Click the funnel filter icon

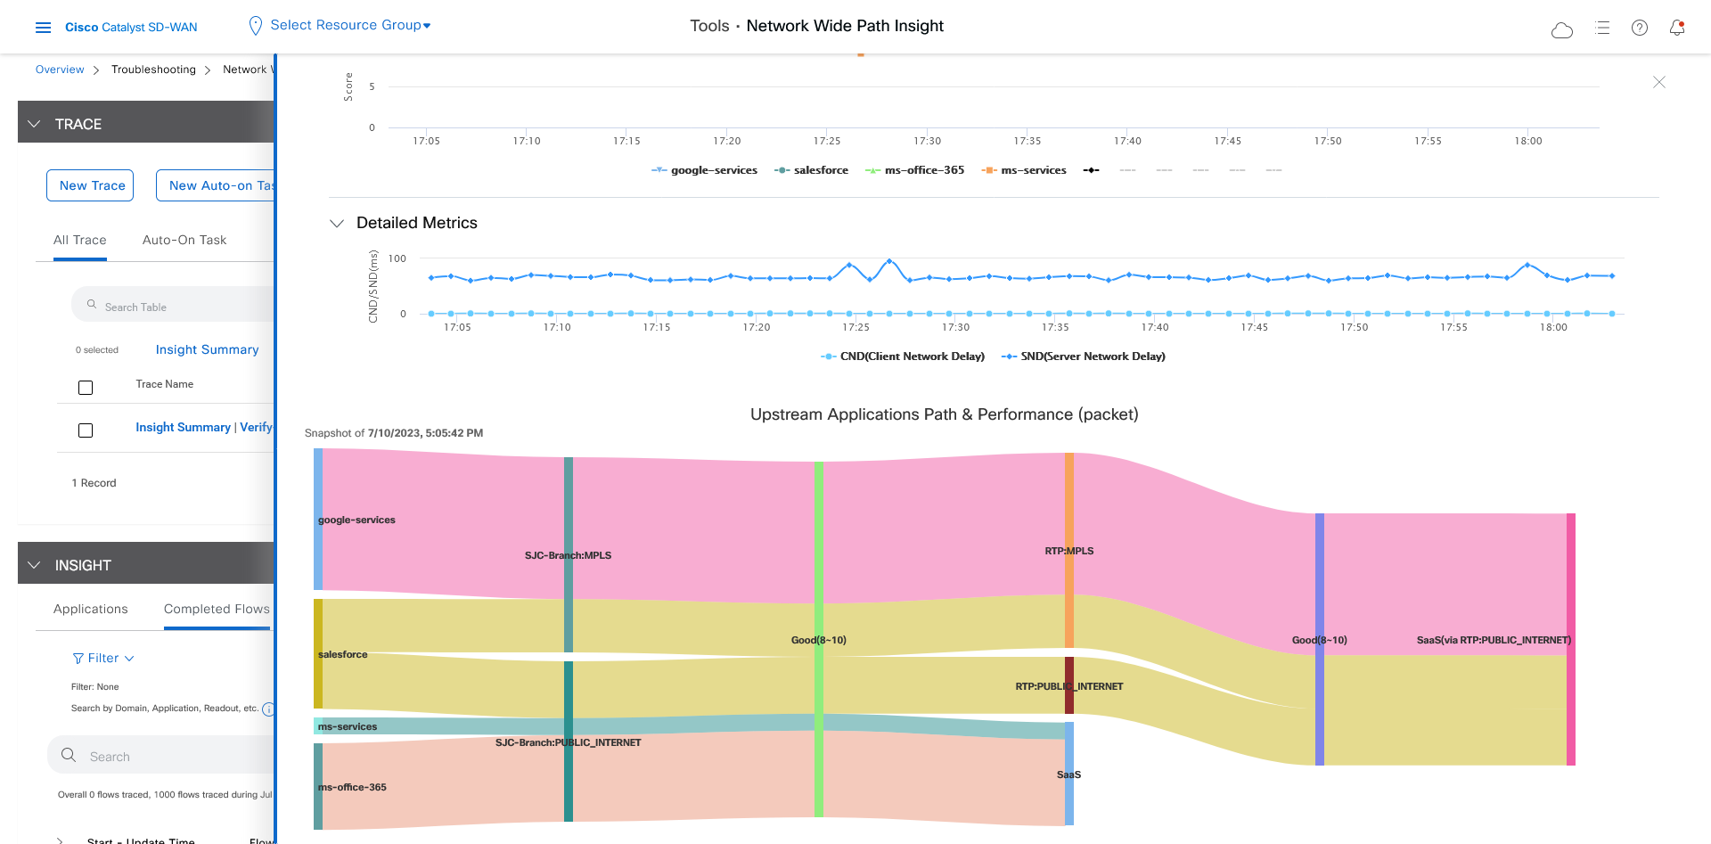(x=78, y=659)
